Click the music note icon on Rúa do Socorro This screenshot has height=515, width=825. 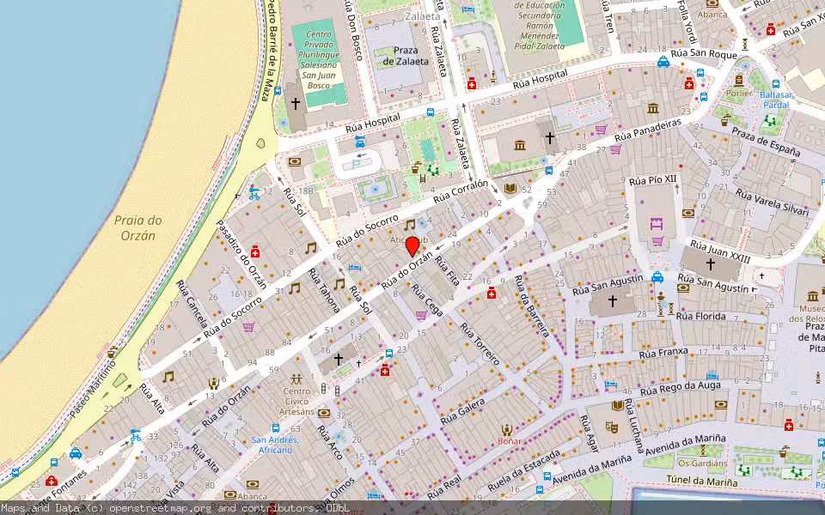click(310, 247)
